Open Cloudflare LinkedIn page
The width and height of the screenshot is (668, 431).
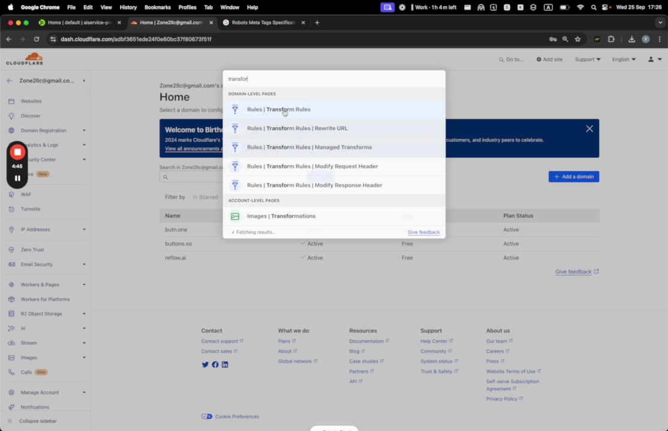click(x=225, y=365)
